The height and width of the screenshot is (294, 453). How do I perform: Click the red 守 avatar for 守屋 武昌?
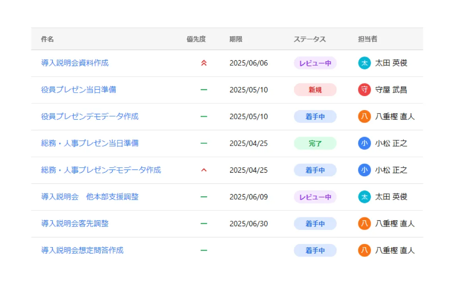pos(364,90)
